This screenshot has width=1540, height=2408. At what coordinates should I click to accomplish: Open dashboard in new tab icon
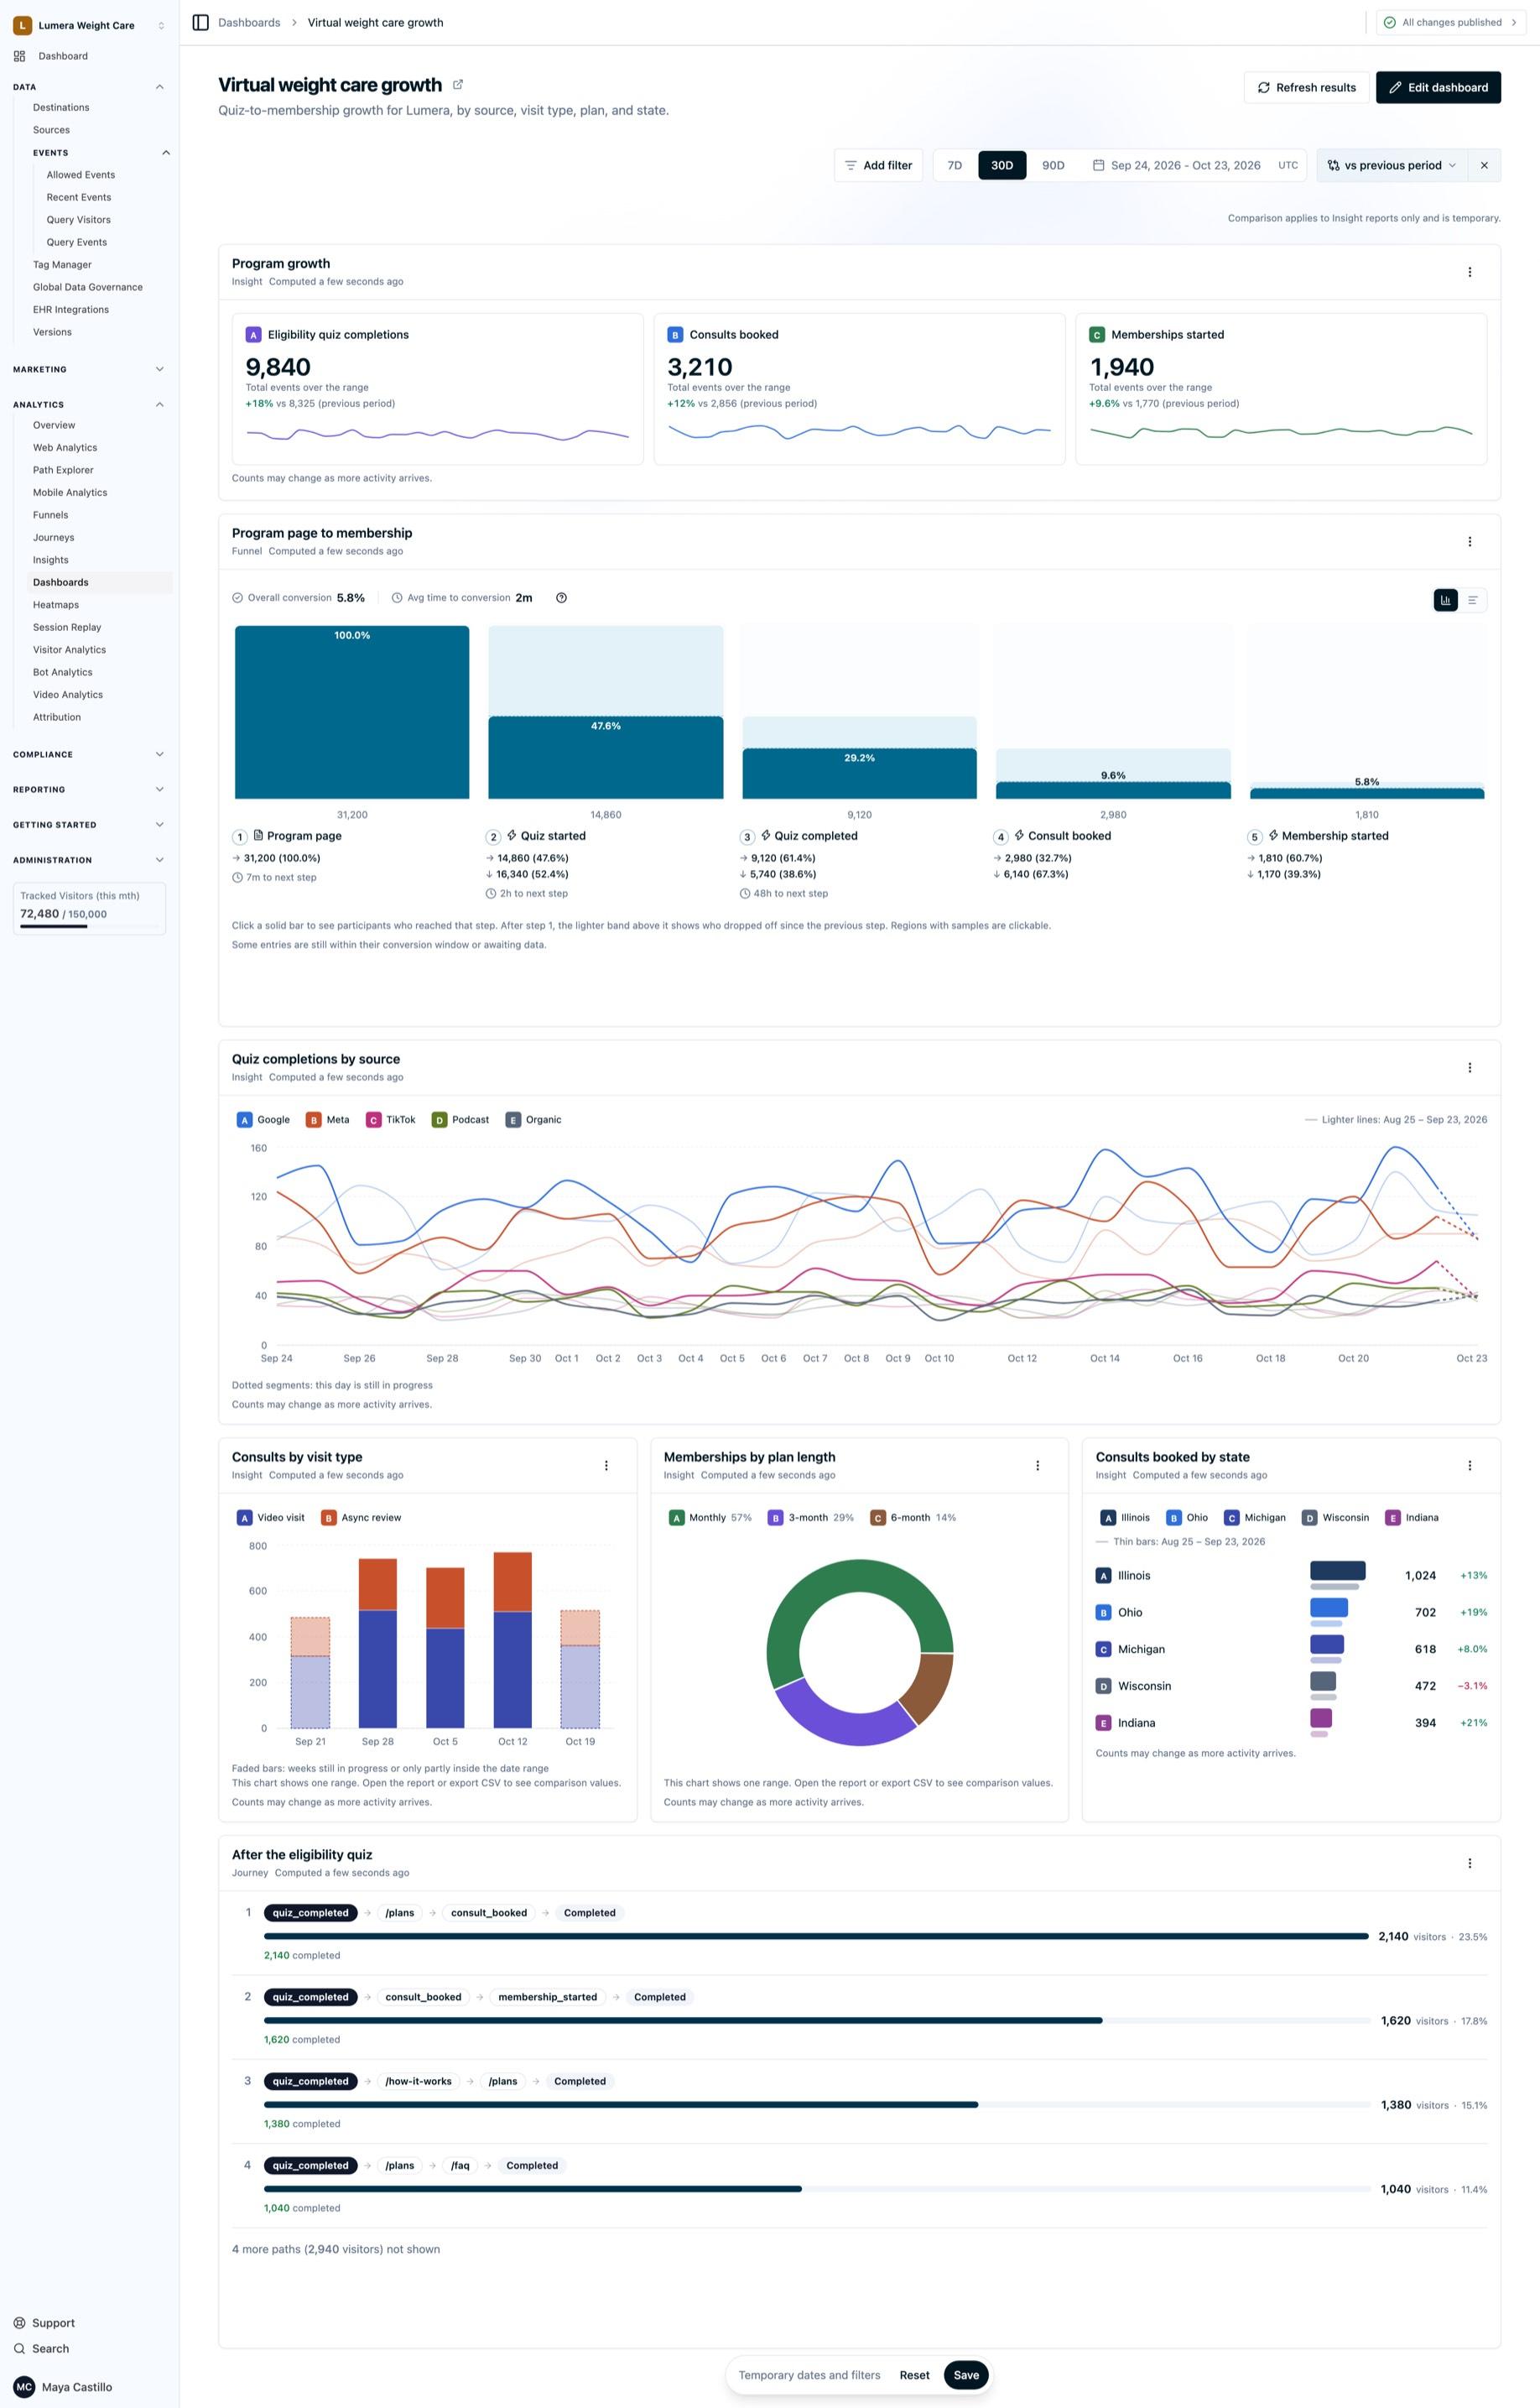click(458, 85)
